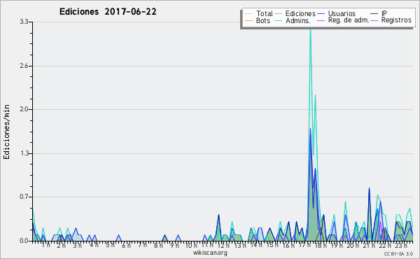Click the wikiscan.org text below chart
The height and width of the screenshot is (259, 420).
[x=210, y=253]
